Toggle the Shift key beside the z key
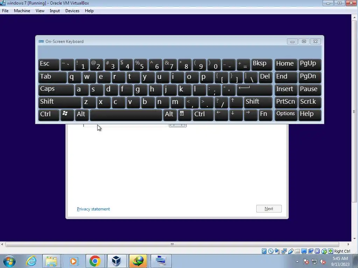 (x=60, y=102)
